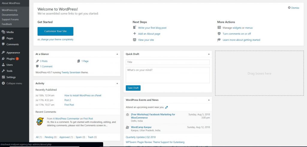Click the menus link in More Actions
The height and width of the screenshot is (147, 307).
(x=249, y=28)
